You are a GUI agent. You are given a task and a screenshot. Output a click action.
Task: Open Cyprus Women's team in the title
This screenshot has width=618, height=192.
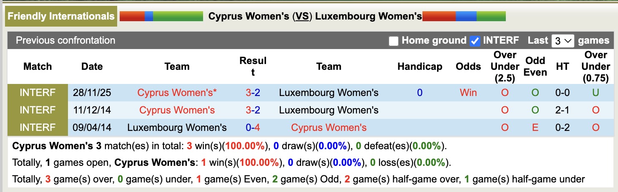coord(249,17)
